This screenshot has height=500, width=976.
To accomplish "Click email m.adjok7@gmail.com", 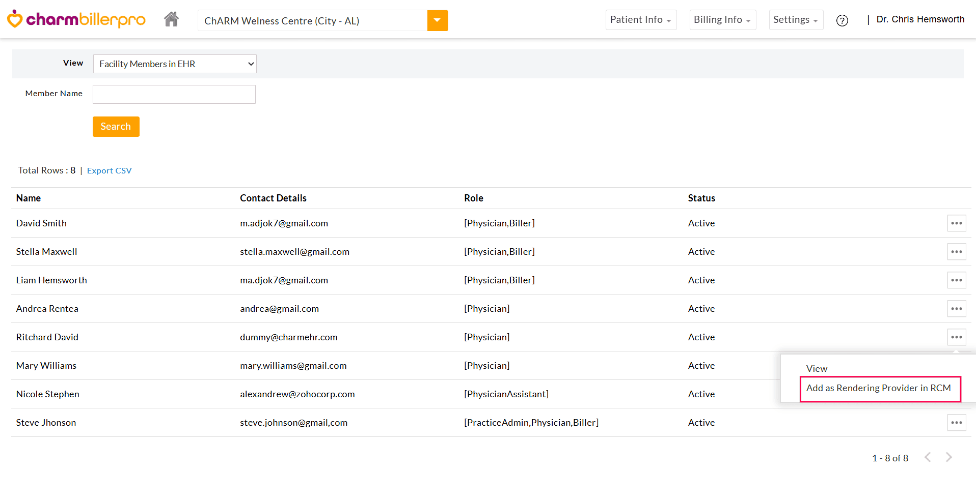I will pyautogui.click(x=284, y=223).
